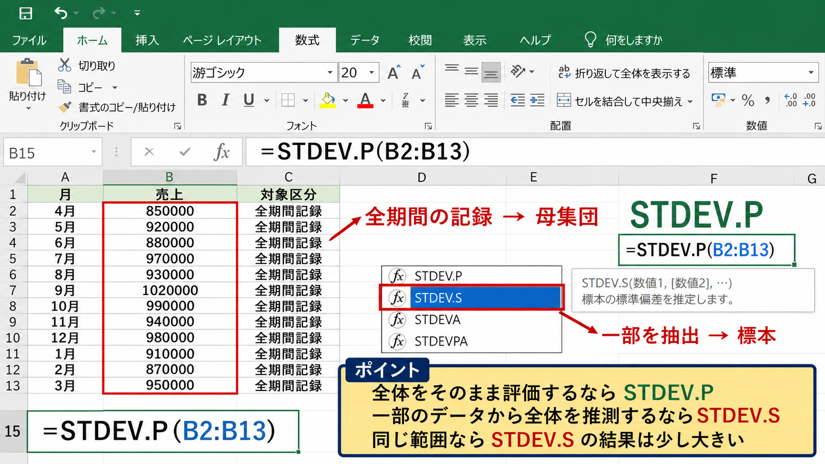
Task: Click the formula bar confirm checkmark
Action: (x=185, y=152)
